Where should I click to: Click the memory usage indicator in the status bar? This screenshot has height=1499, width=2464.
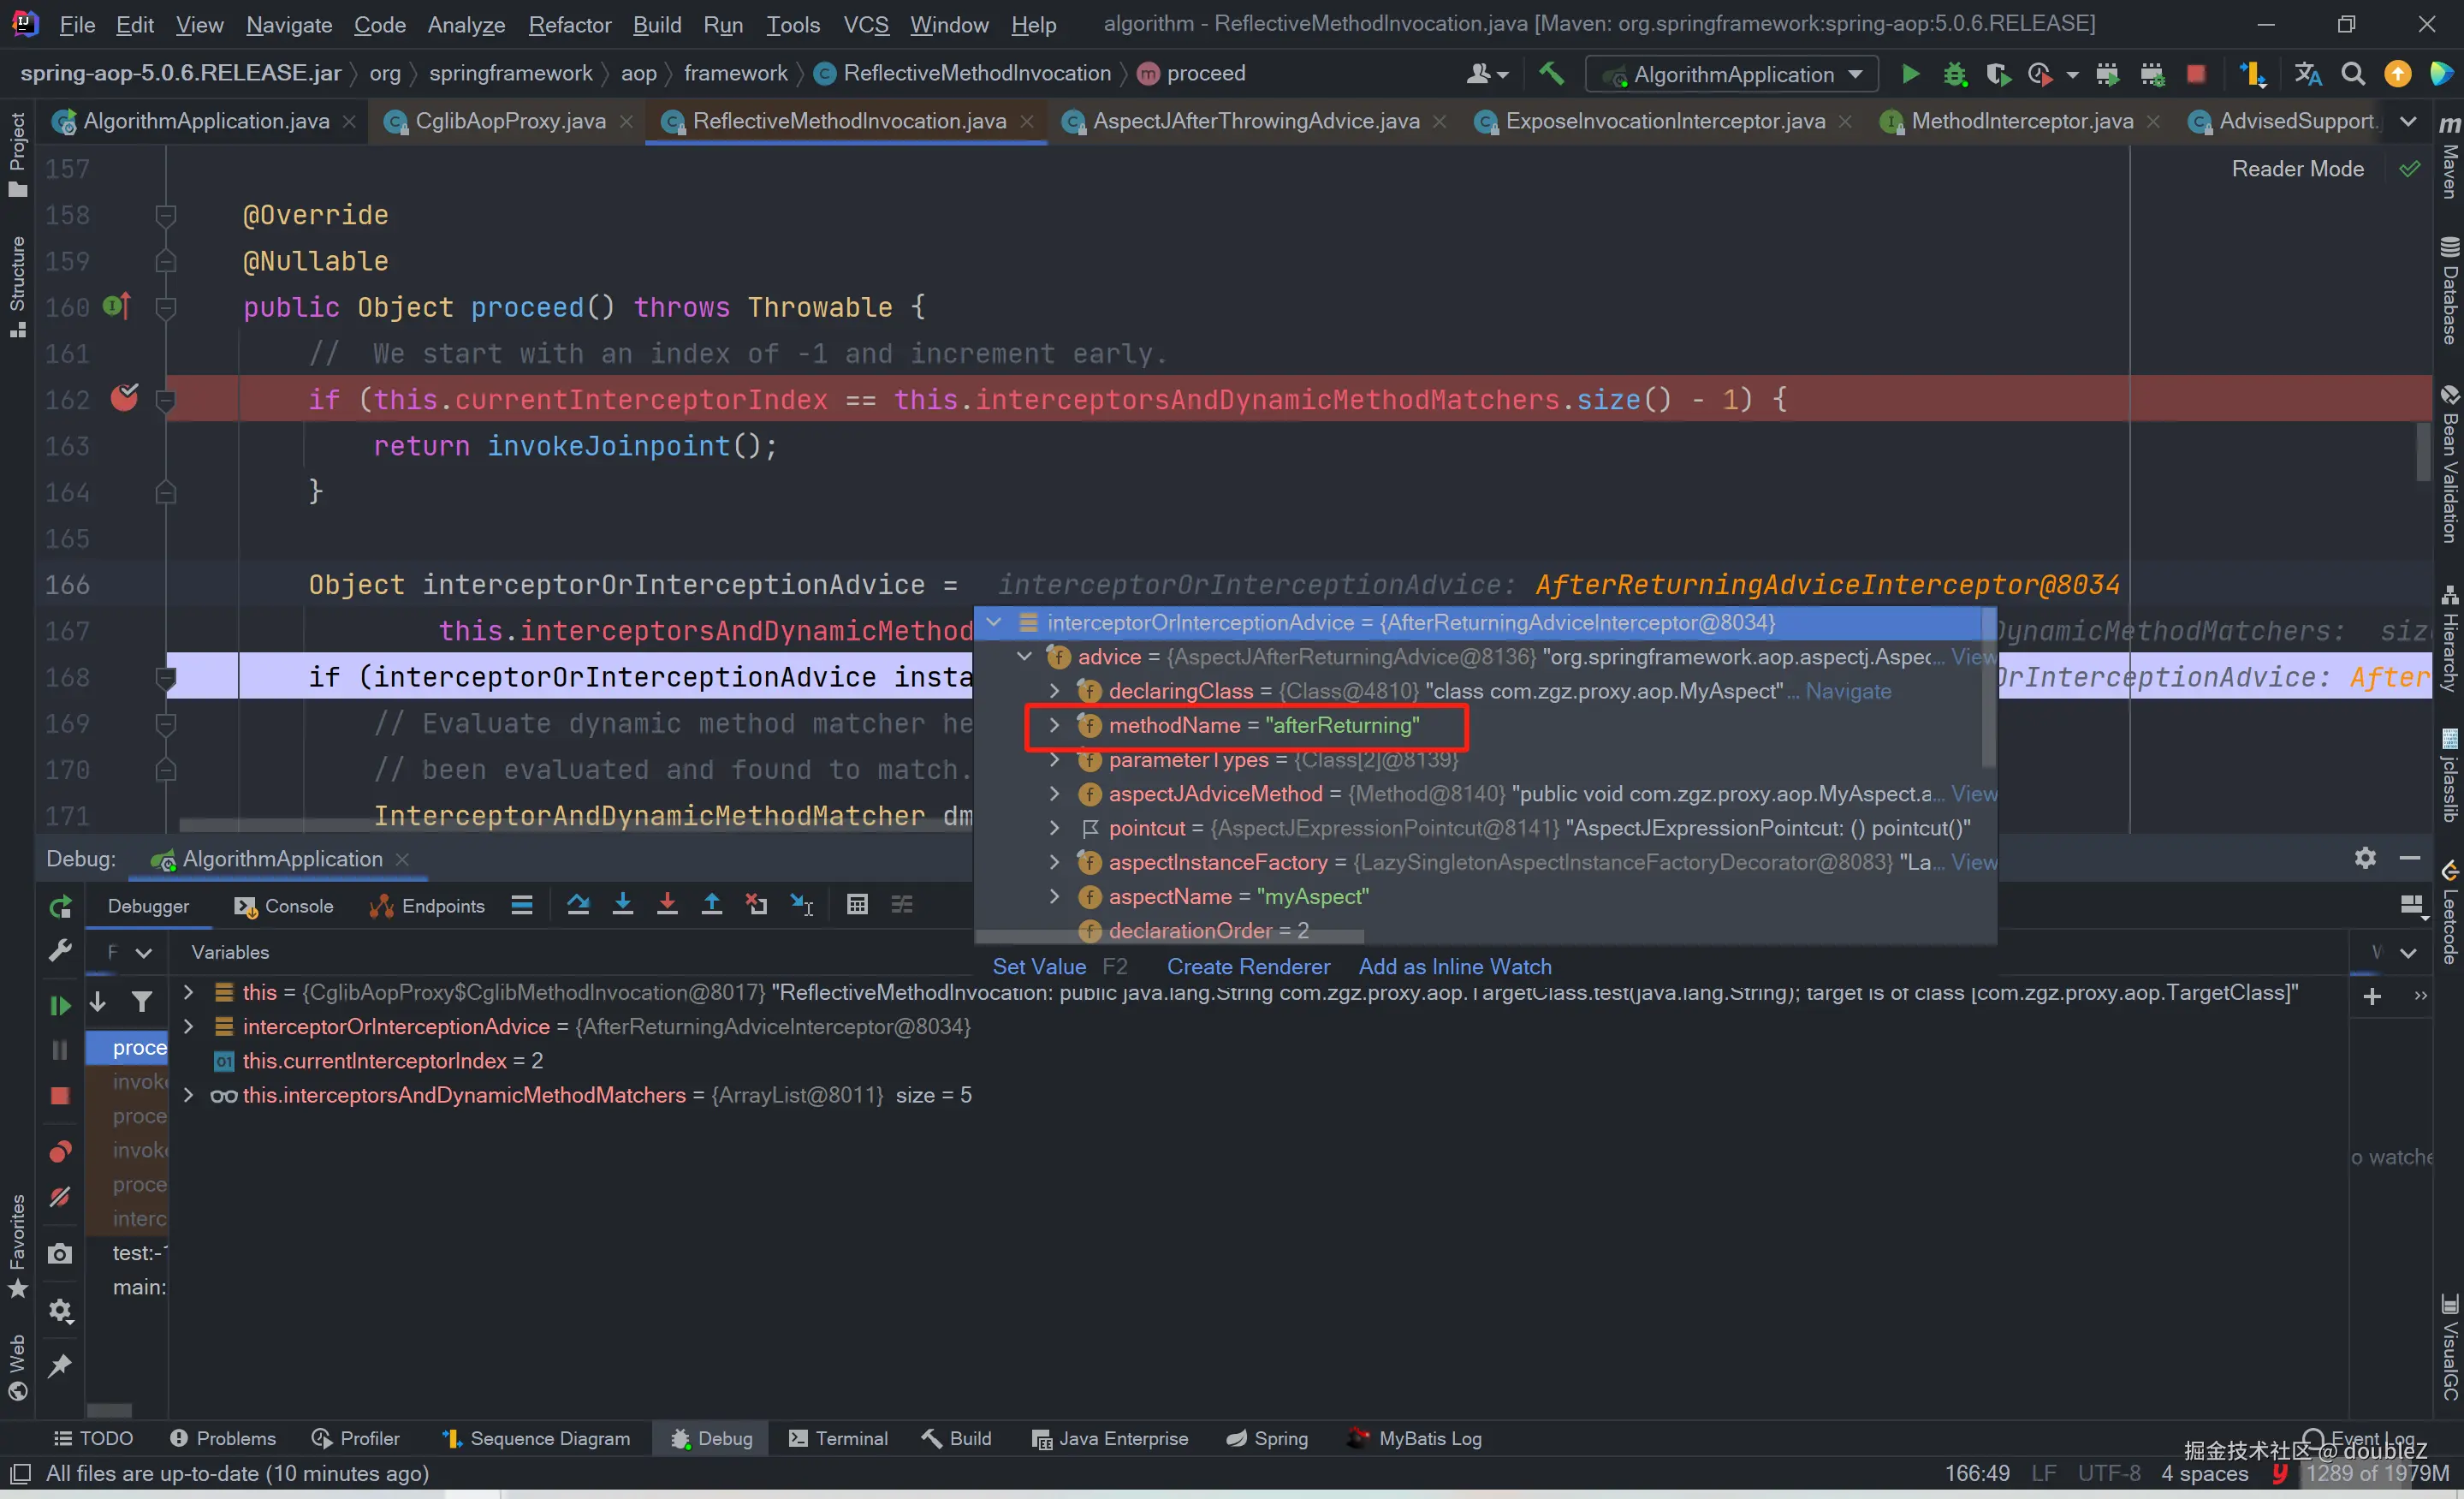click(x=2377, y=1473)
